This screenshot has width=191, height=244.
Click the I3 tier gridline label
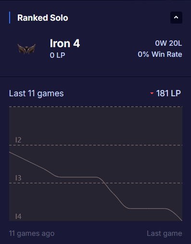click(18, 178)
